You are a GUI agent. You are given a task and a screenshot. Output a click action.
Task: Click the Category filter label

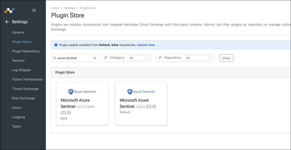(x=117, y=58)
